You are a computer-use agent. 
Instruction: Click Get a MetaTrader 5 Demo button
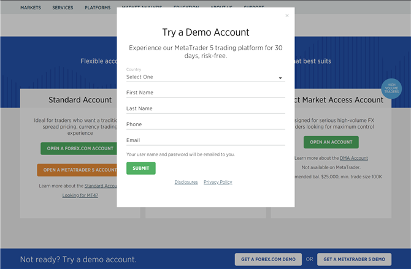pos(354,259)
